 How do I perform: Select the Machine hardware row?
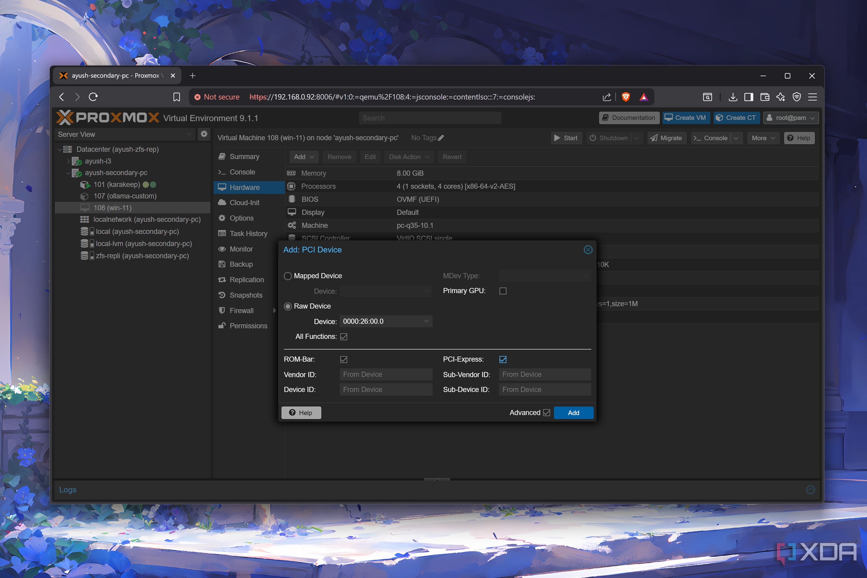pyautogui.click(x=552, y=225)
